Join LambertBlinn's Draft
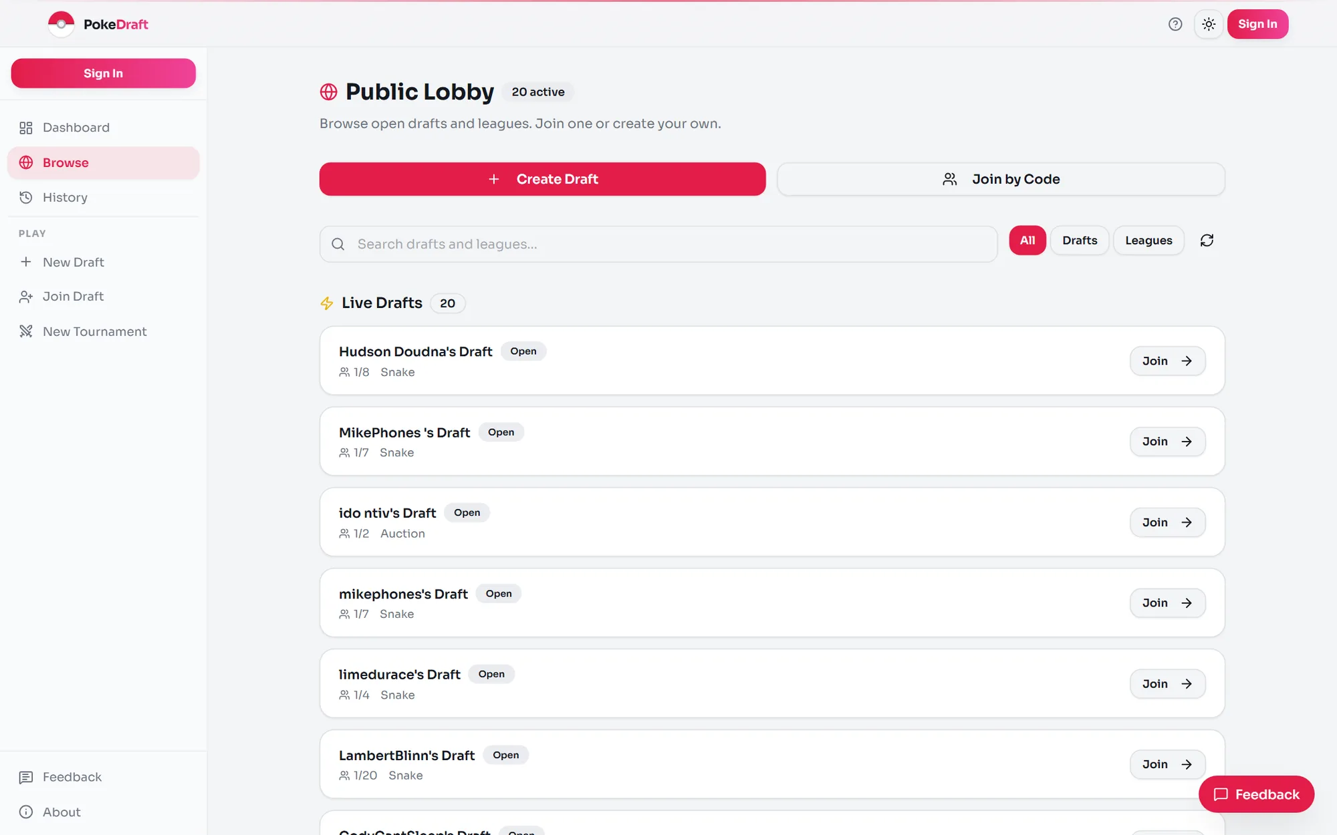Image resolution: width=1337 pixels, height=835 pixels. pyautogui.click(x=1167, y=764)
